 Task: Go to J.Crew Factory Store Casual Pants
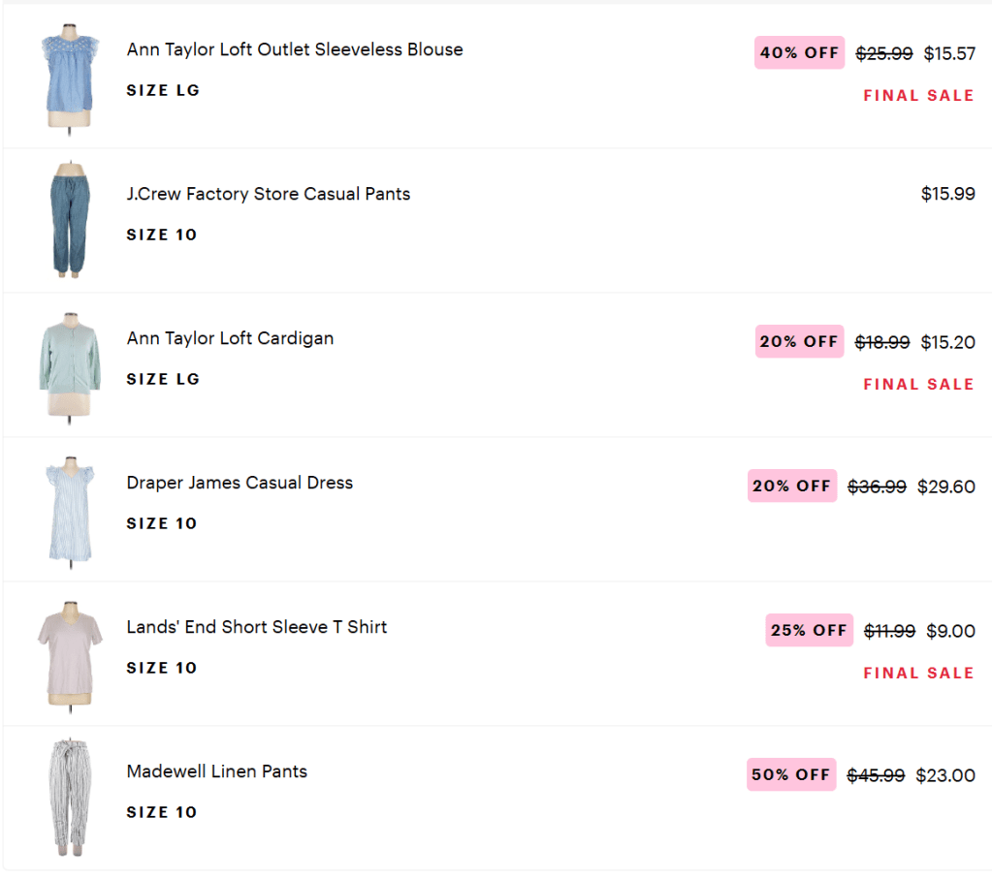(x=269, y=194)
